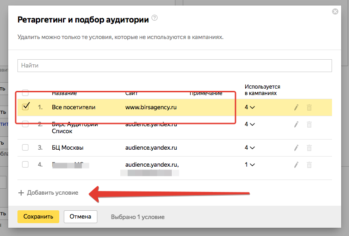The image size is (349, 236).
Task: Toggle the select-all header checkbox
Action: point(25,92)
